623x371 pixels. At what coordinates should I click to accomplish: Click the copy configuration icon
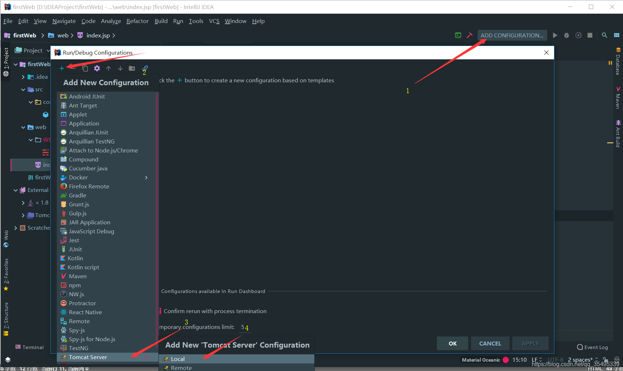click(85, 68)
